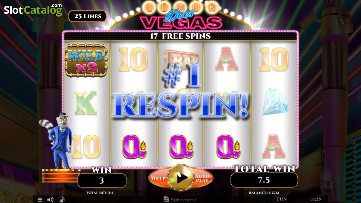
Task: Open the Help button
Action: pyautogui.click(x=158, y=178)
